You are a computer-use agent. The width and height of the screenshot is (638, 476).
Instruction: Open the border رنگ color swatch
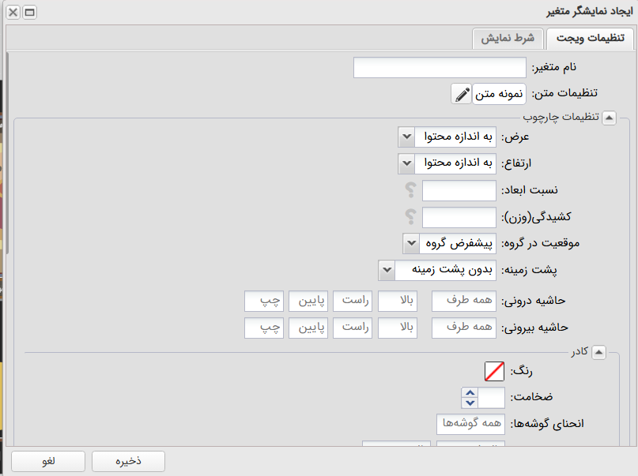(x=494, y=371)
